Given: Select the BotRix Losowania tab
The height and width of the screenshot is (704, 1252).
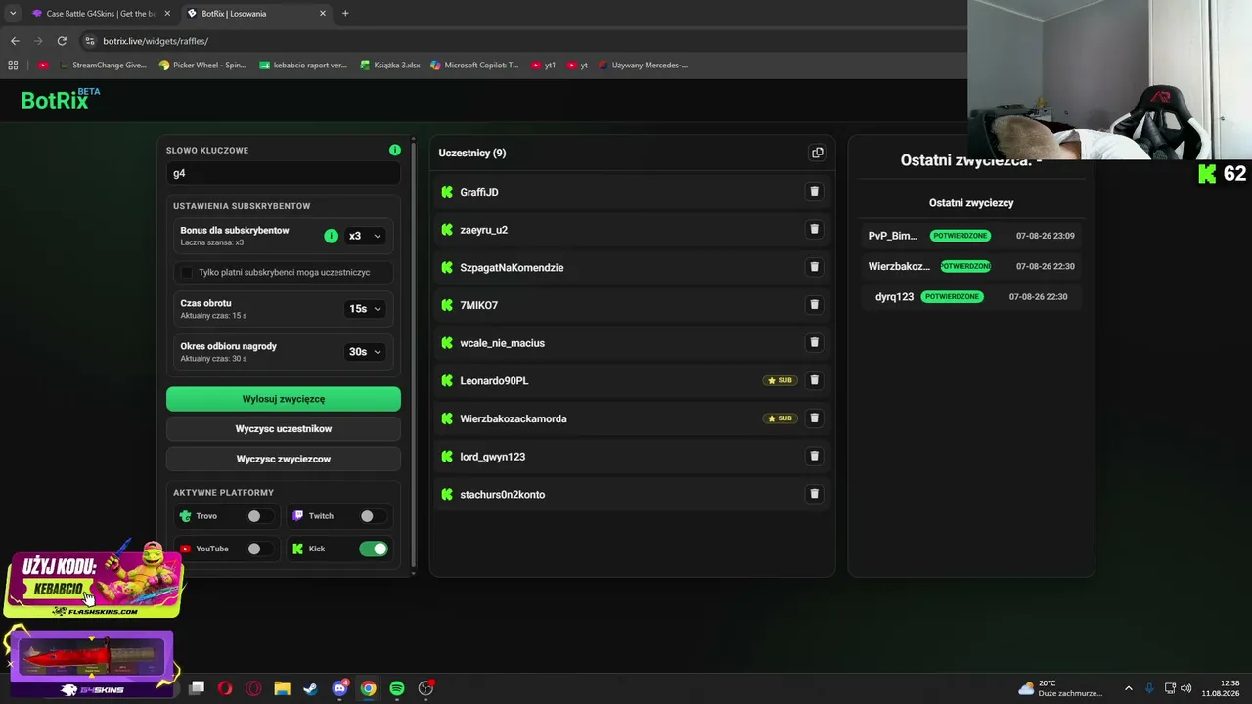Looking at the screenshot, I should 256,14.
